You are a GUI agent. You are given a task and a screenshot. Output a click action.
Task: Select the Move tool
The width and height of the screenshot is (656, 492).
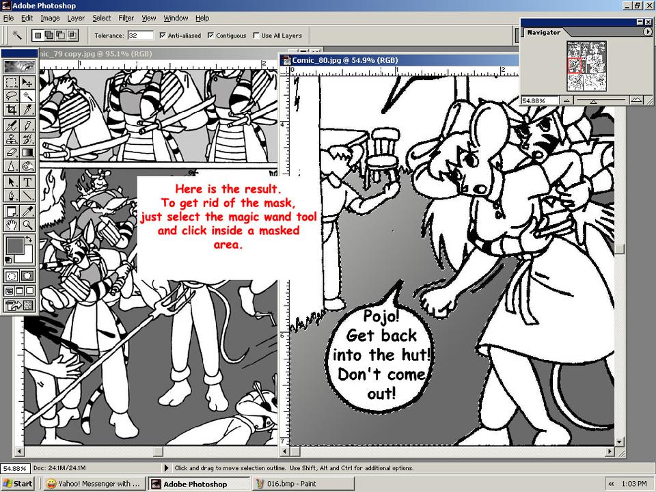point(27,83)
